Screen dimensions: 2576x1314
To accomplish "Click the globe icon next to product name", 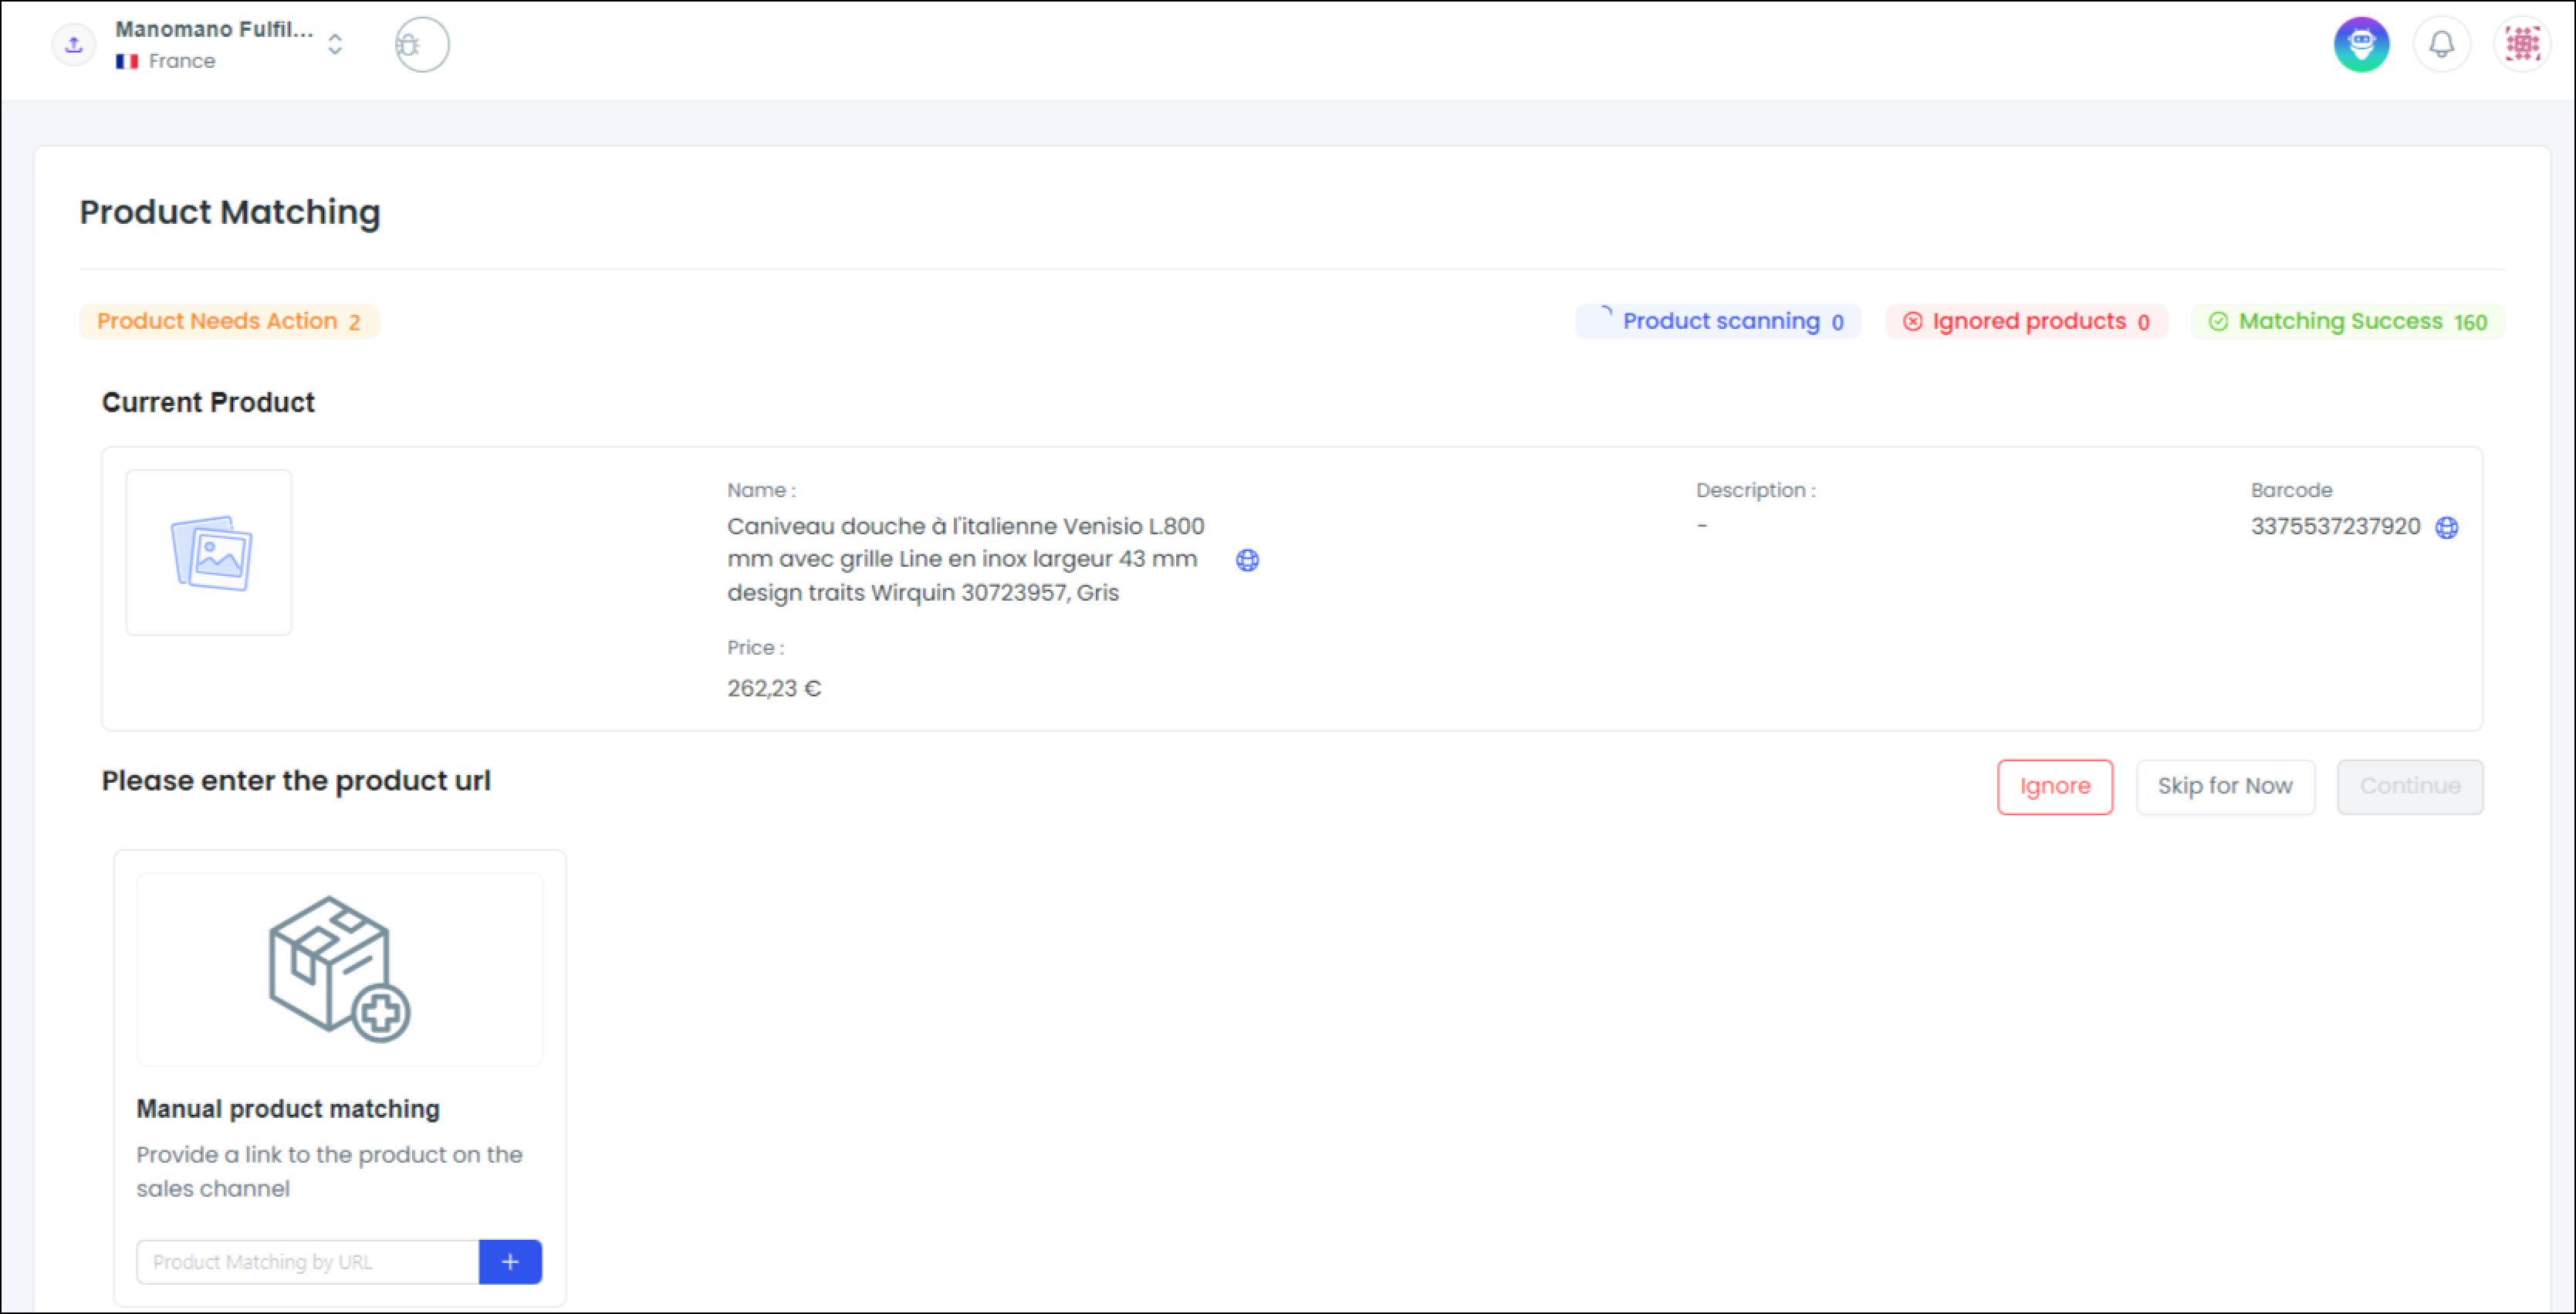I will tap(1247, 560).
